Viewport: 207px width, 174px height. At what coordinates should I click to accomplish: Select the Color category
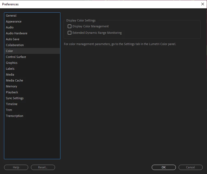tap(32, 51)
